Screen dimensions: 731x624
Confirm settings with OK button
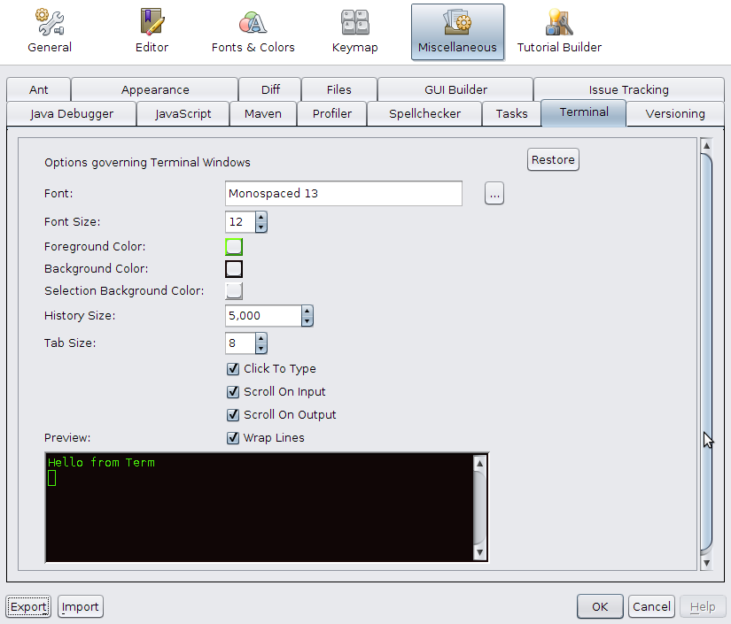[600, 607]
